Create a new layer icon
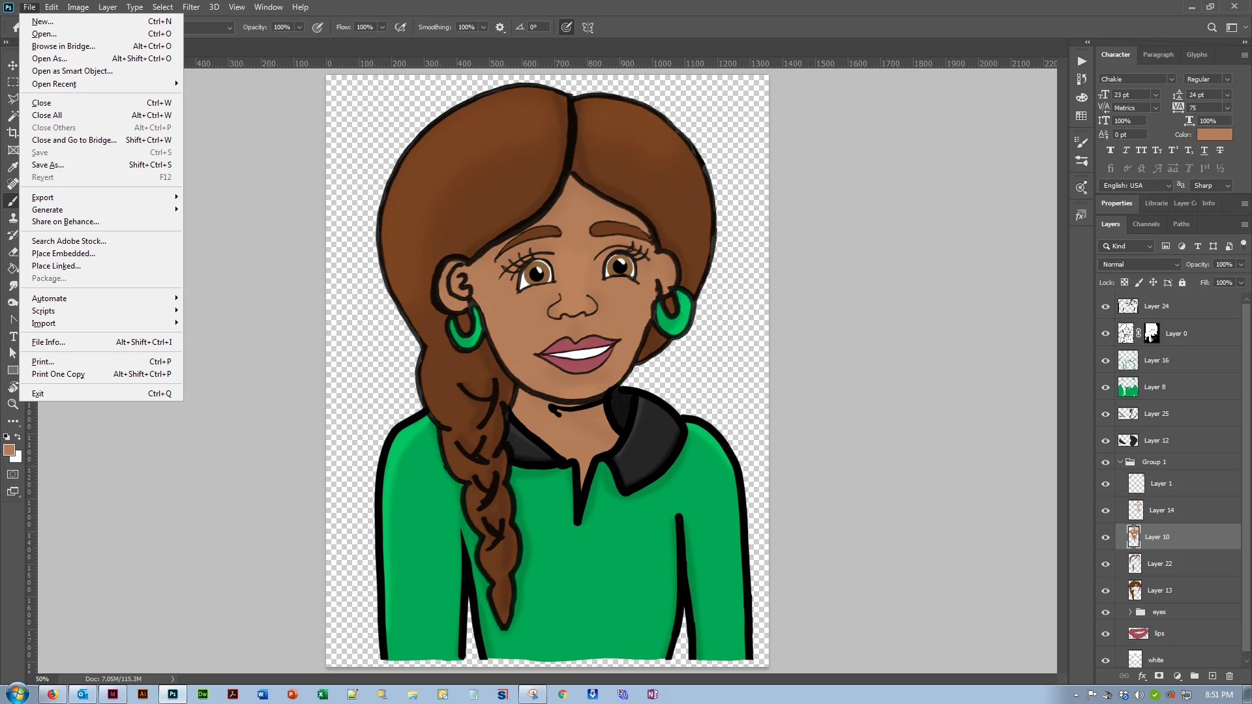 point(1212,676)
